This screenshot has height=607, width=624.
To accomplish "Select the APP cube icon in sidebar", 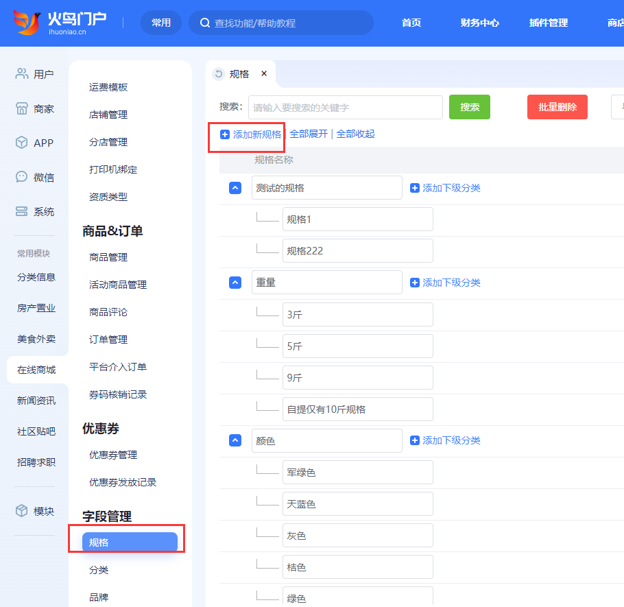I will pos(21,143).
